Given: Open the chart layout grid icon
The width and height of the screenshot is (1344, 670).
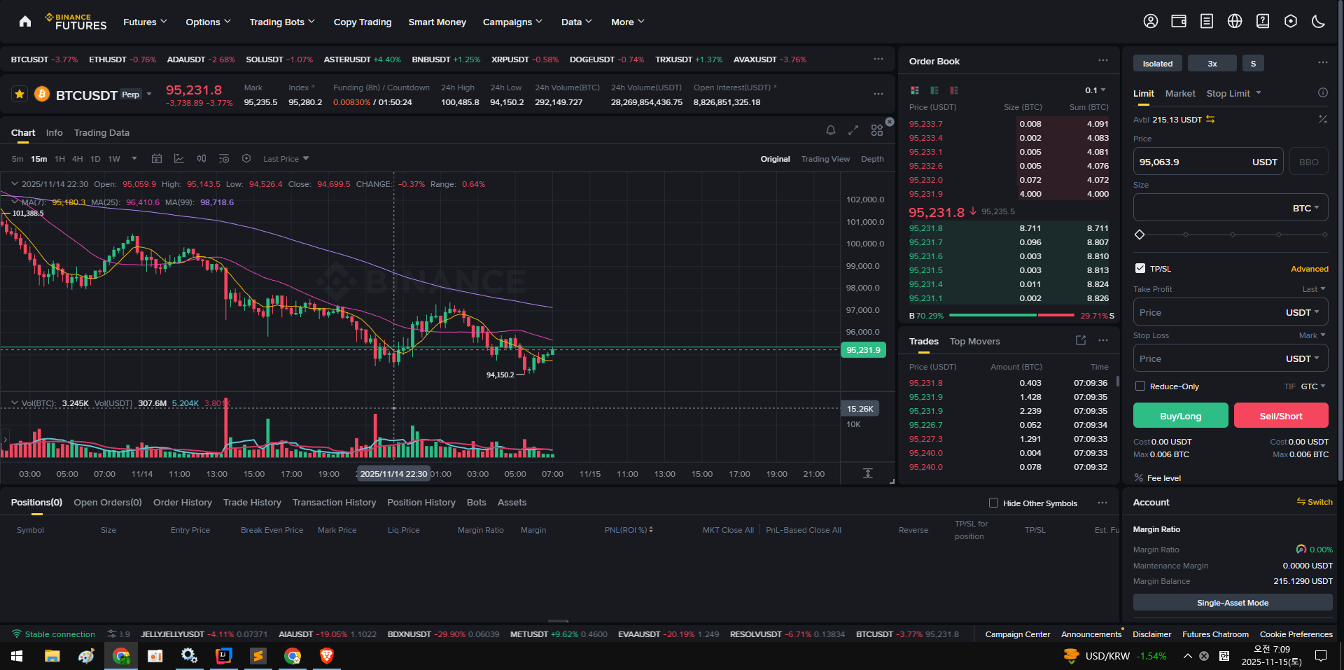Looking at the screenshot, I should click(877, 130).
